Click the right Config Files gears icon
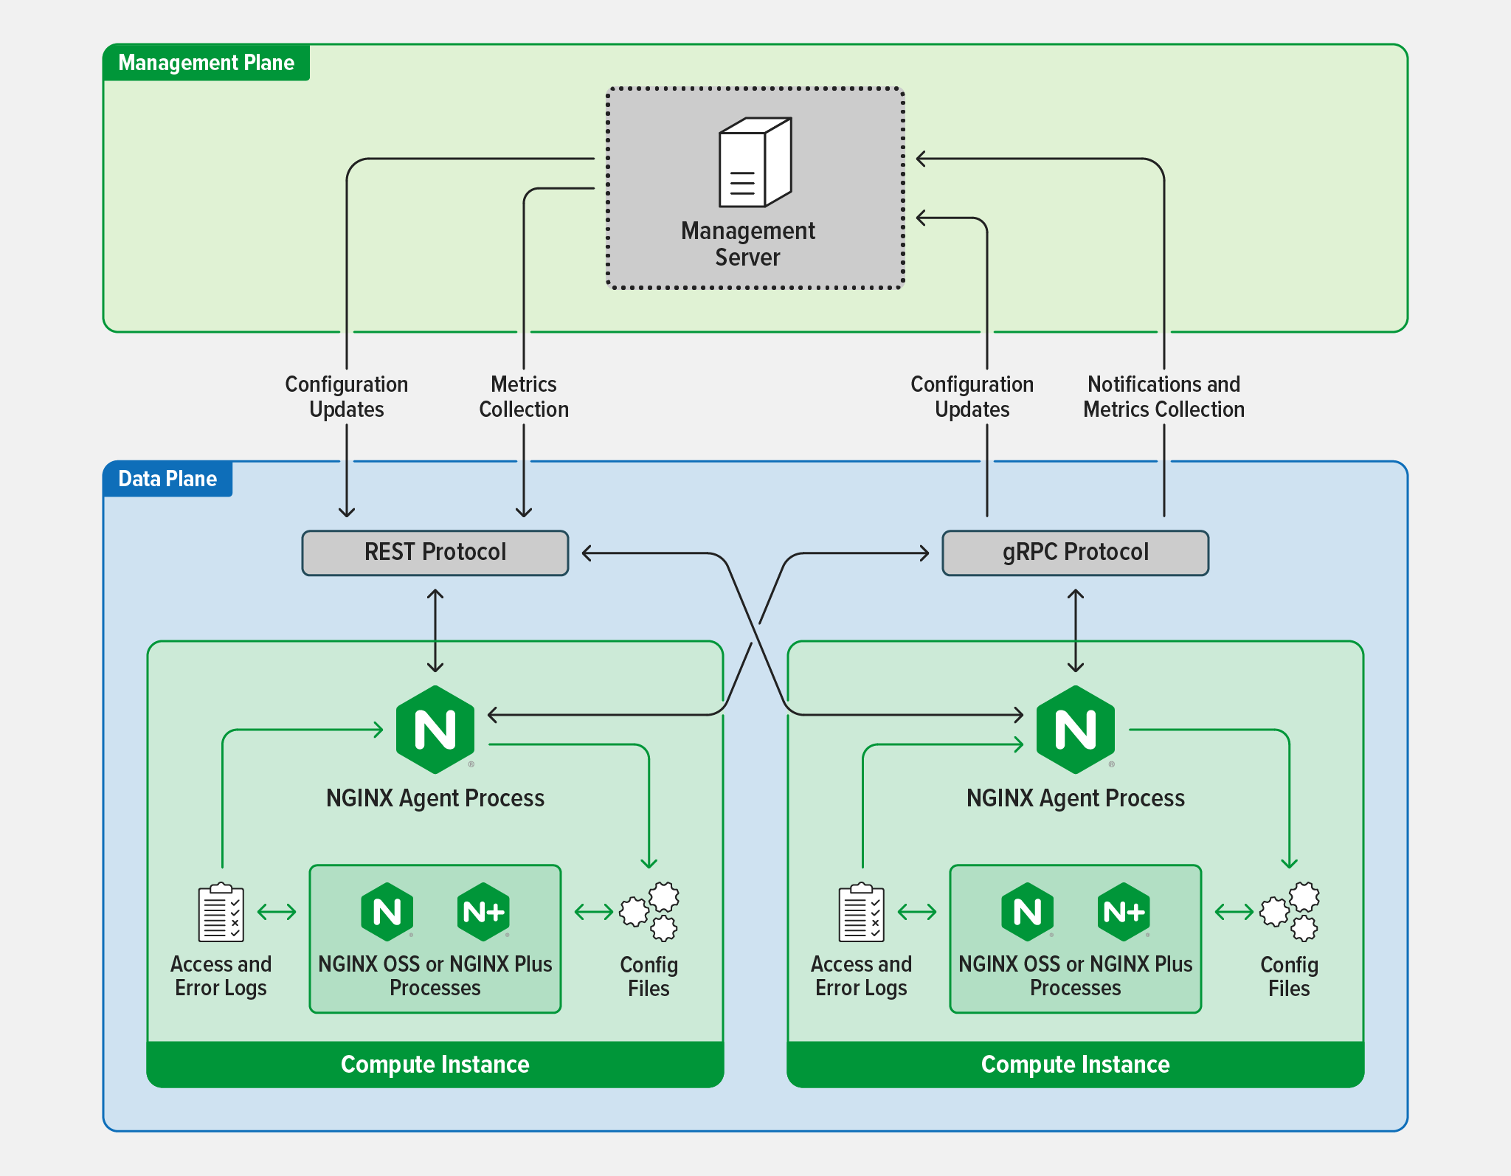This screenshot has height=1176, width=1511. 1290,912
